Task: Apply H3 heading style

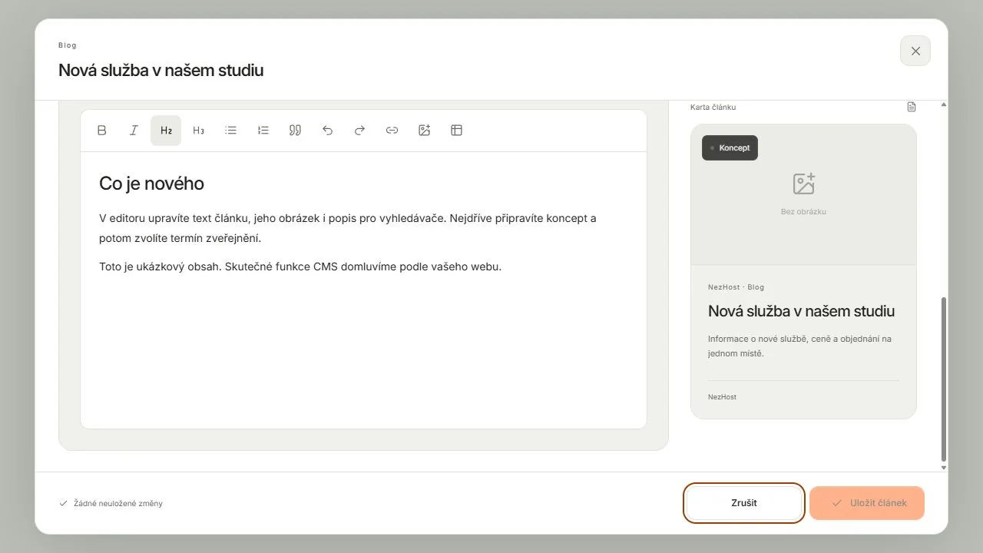Action: pyautogui.click(x=198, y=131)
